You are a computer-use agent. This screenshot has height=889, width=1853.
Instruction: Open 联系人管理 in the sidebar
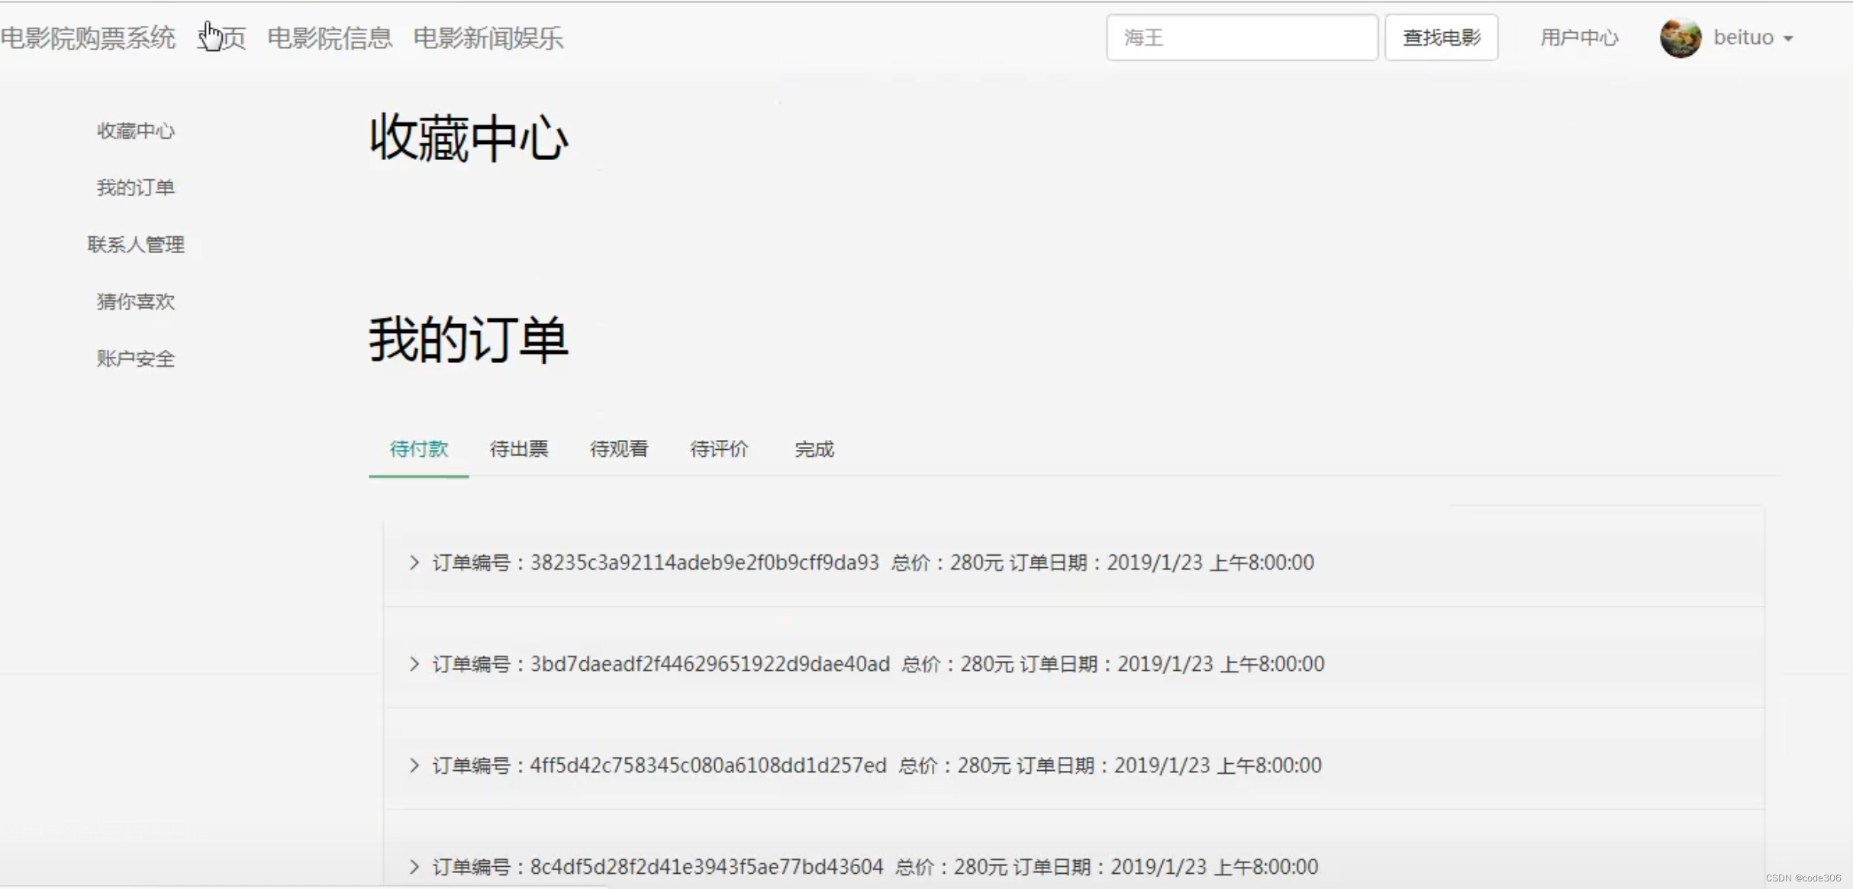point(136,245)
